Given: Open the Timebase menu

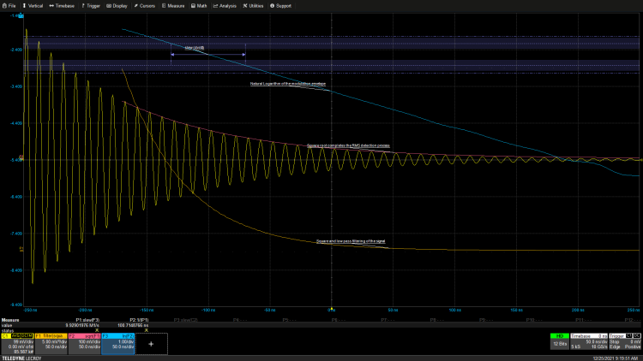Looking at the screenshot, I should click(x=65, y=5).
